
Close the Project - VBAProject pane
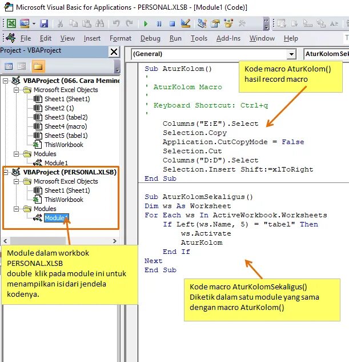pos(114,51)
